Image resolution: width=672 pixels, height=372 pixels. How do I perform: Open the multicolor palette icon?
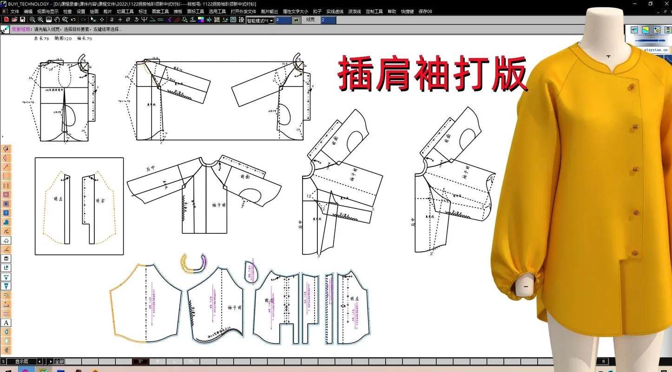click(x=201, y=20)
